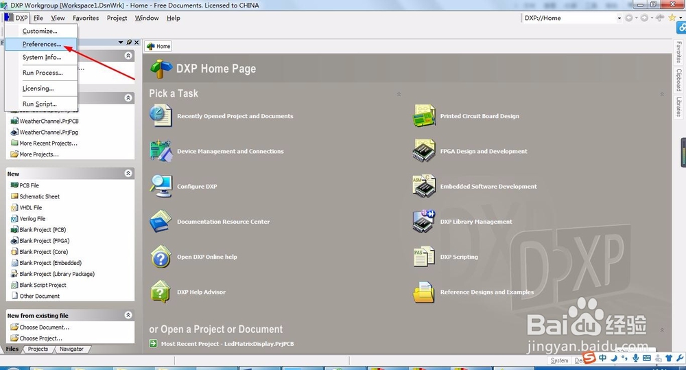
Task: Click the Printed Circuit Board Design icon
Action: pos(424,115)
